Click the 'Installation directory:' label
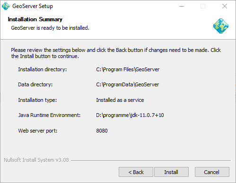Image resolution: width=236 pixels, height=183 pixels. click(43, 69)
